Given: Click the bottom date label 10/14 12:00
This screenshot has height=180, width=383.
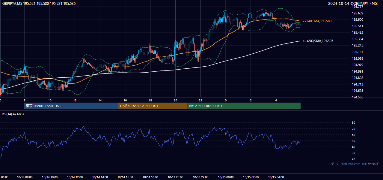Looking at the screenshot, I should (x=75, y=177).
